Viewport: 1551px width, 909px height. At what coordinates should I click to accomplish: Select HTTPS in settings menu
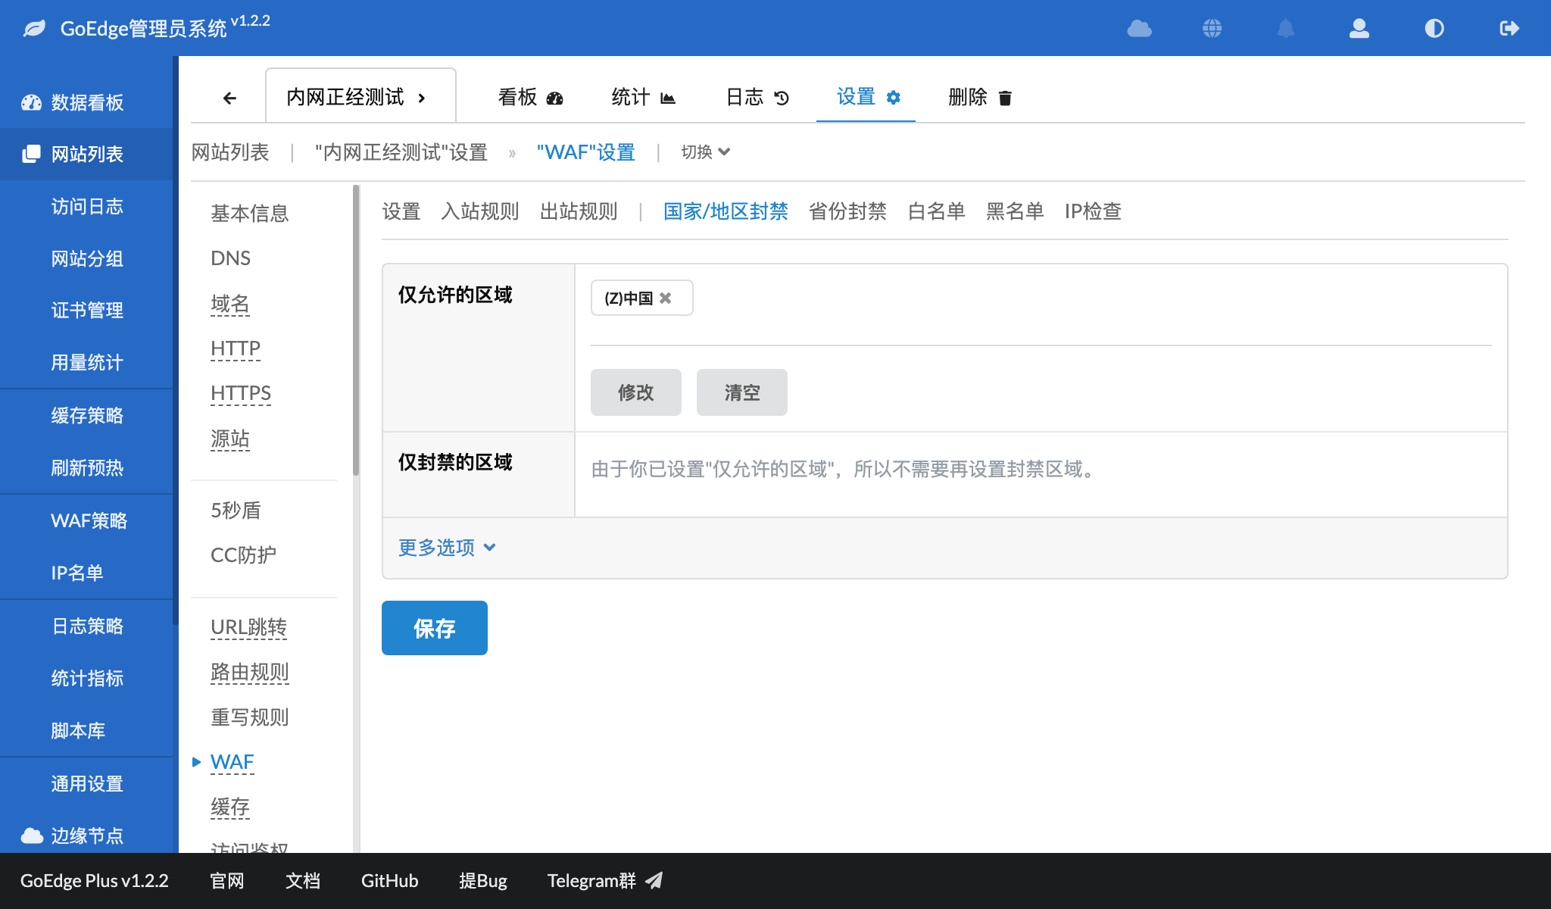[241, 393]
